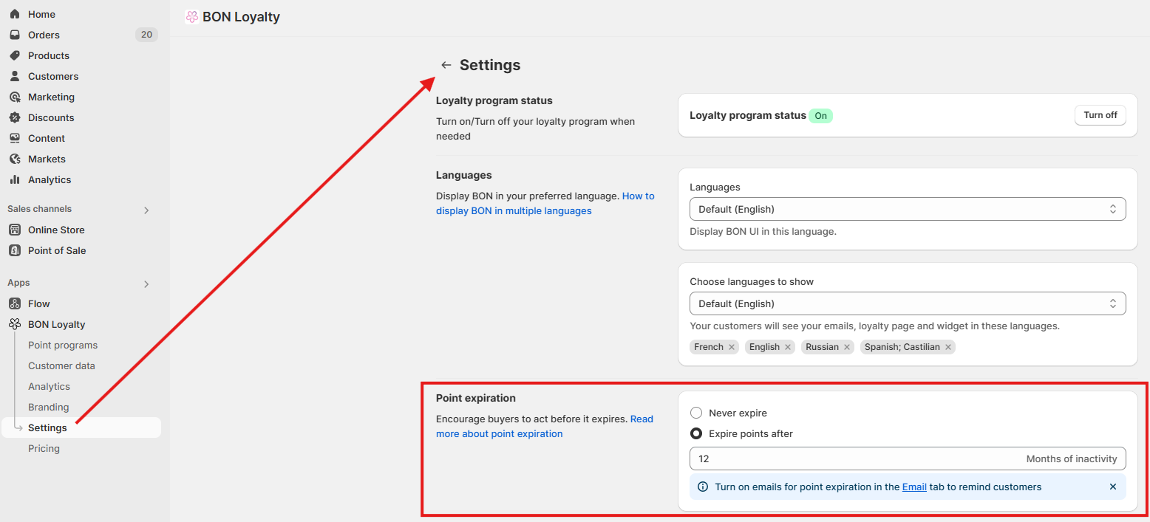This screenshot has height=522, width=1150.
Task: Click the Discounts badge icon
Action: click(15, 117)
